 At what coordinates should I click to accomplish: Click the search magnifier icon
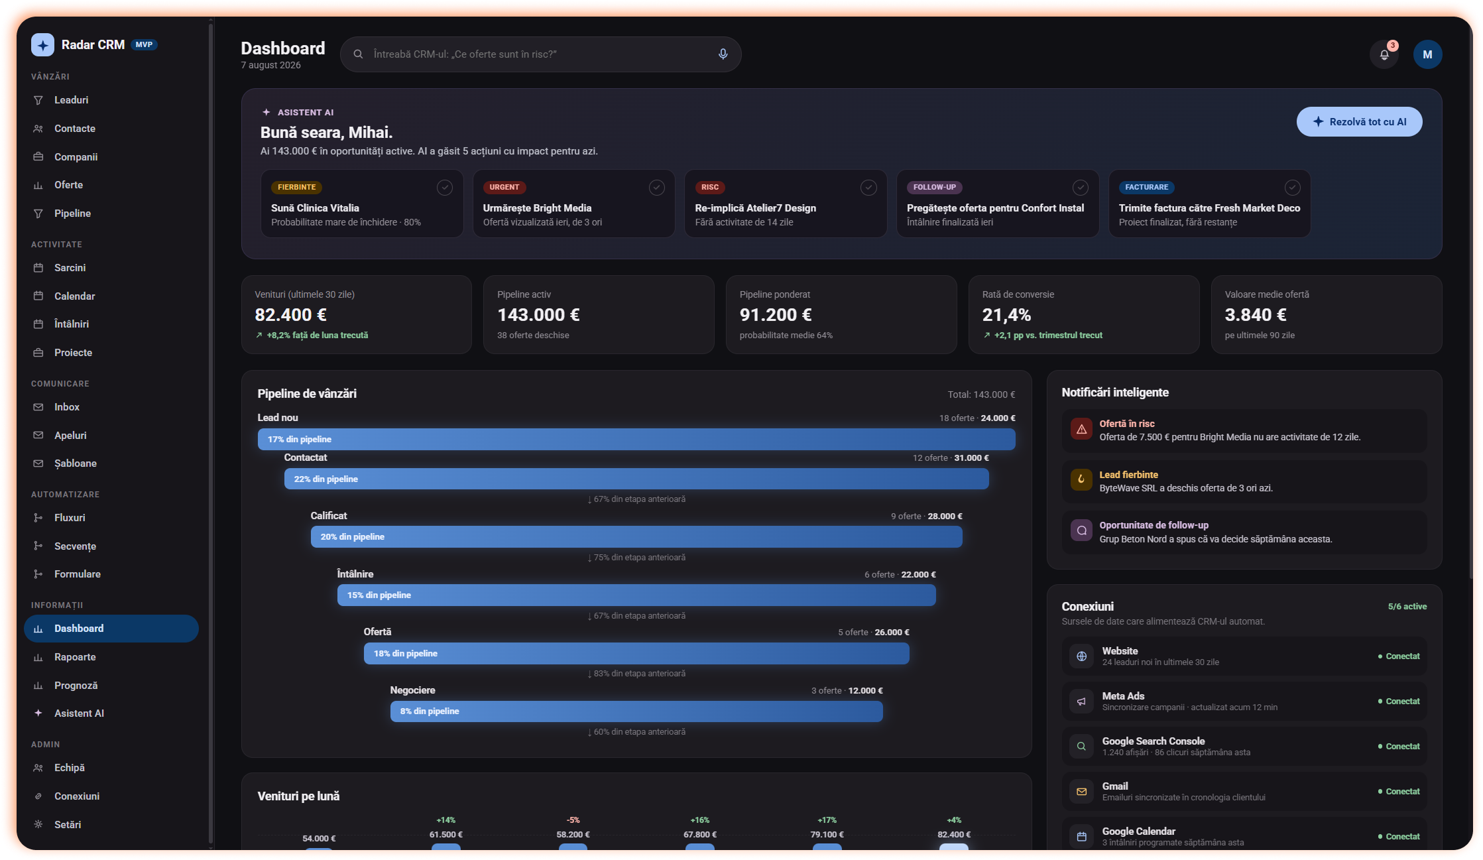pos(358,54)
